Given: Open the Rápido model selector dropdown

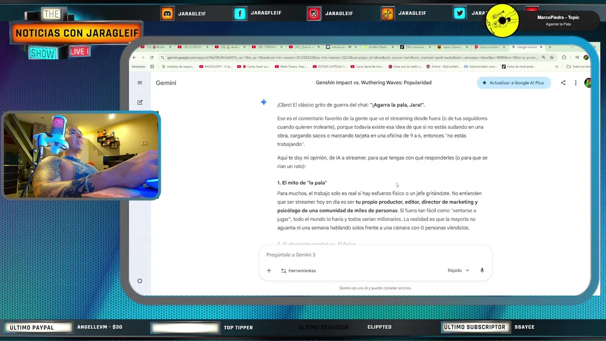Looking at the screenshot, I should point(458,270).
